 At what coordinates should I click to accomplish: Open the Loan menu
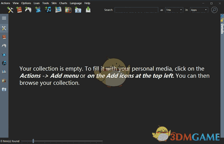pos(37,3)
